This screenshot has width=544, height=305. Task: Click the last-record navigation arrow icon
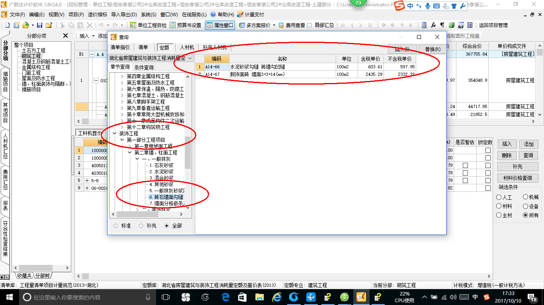click(x=370, y=25)
